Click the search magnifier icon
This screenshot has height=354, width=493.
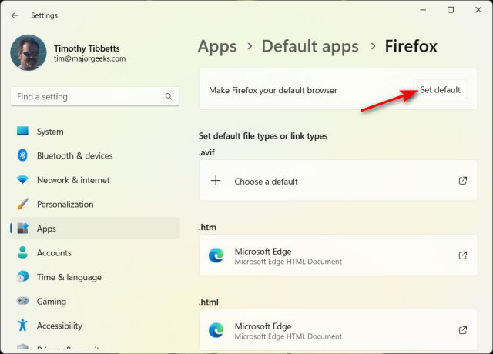coord(169,96)
